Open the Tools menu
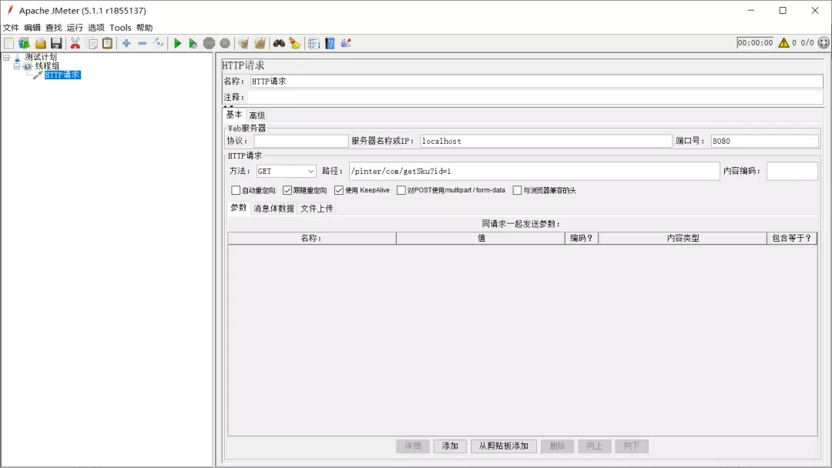Viewport: 832px width, 468px height. coord(120,28)
